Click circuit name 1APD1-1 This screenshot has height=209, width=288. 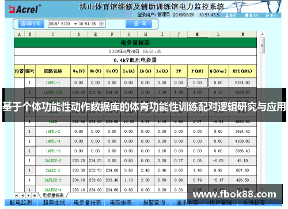pos(53,83)
